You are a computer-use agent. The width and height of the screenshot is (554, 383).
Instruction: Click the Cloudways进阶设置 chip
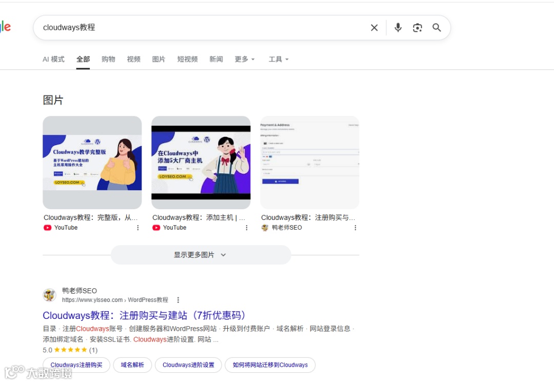pyautogui.click(x=188, y=365)
